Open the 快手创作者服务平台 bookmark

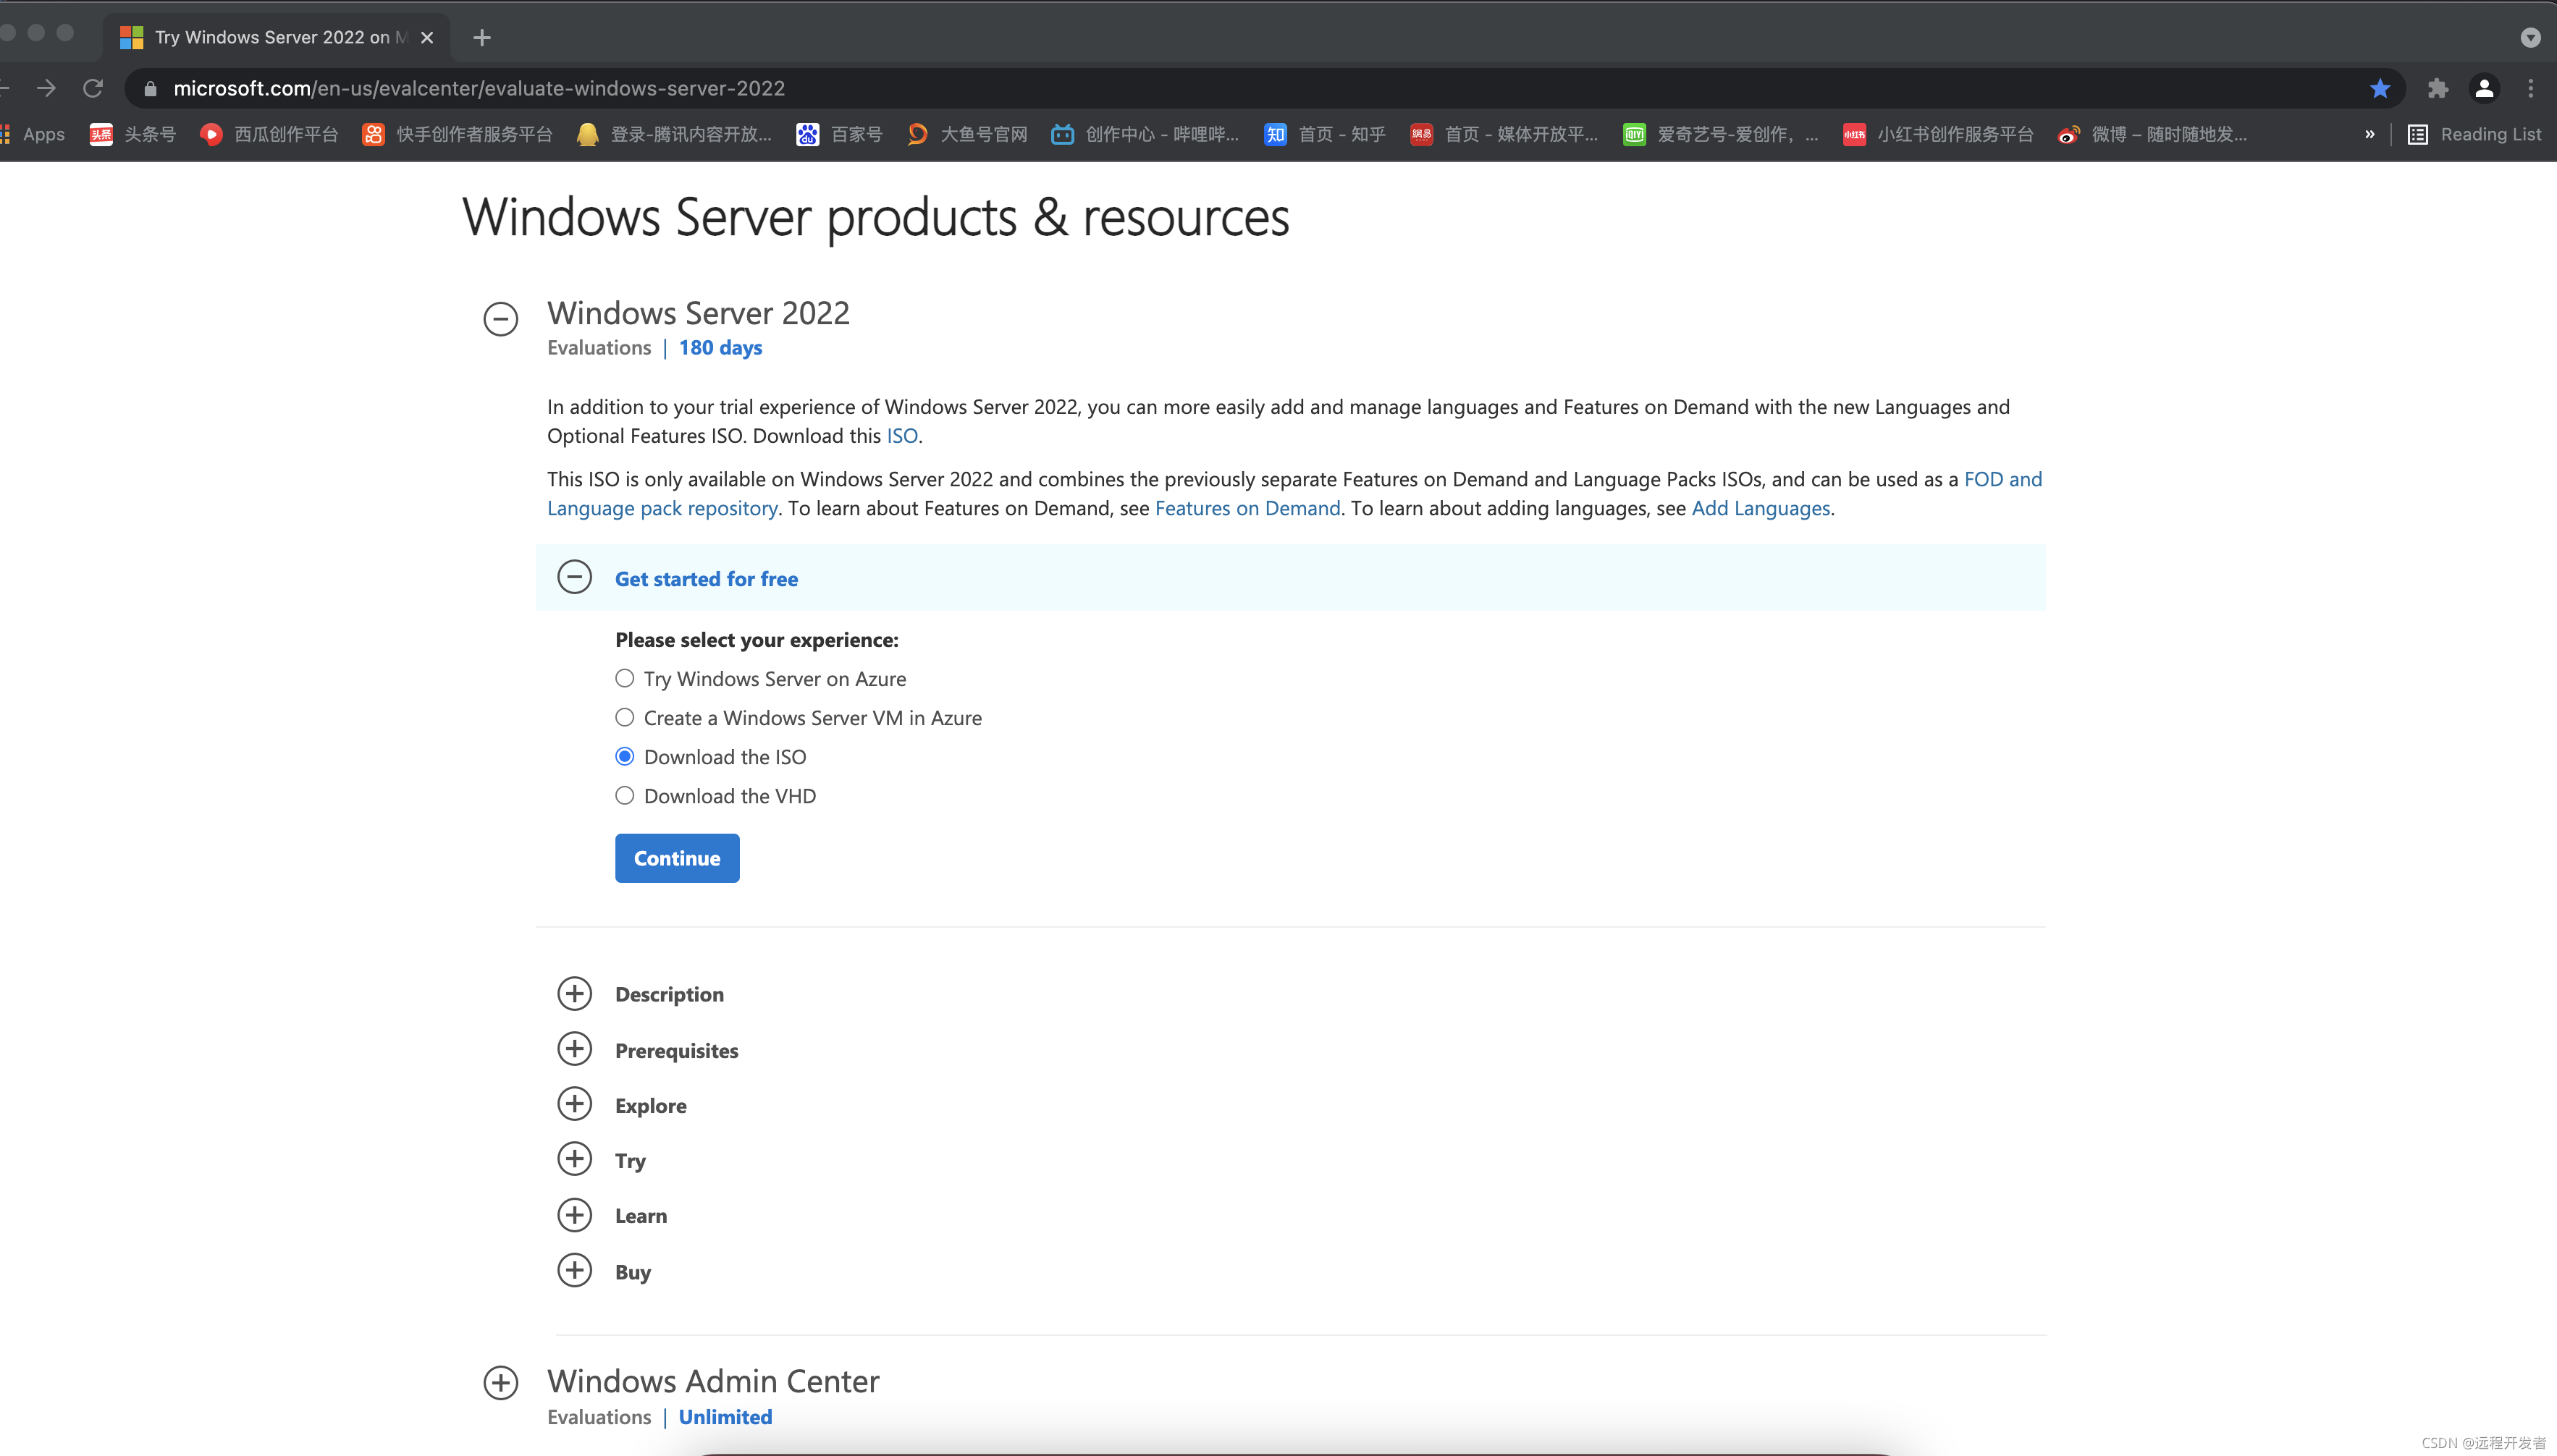(x=458, y=134)
